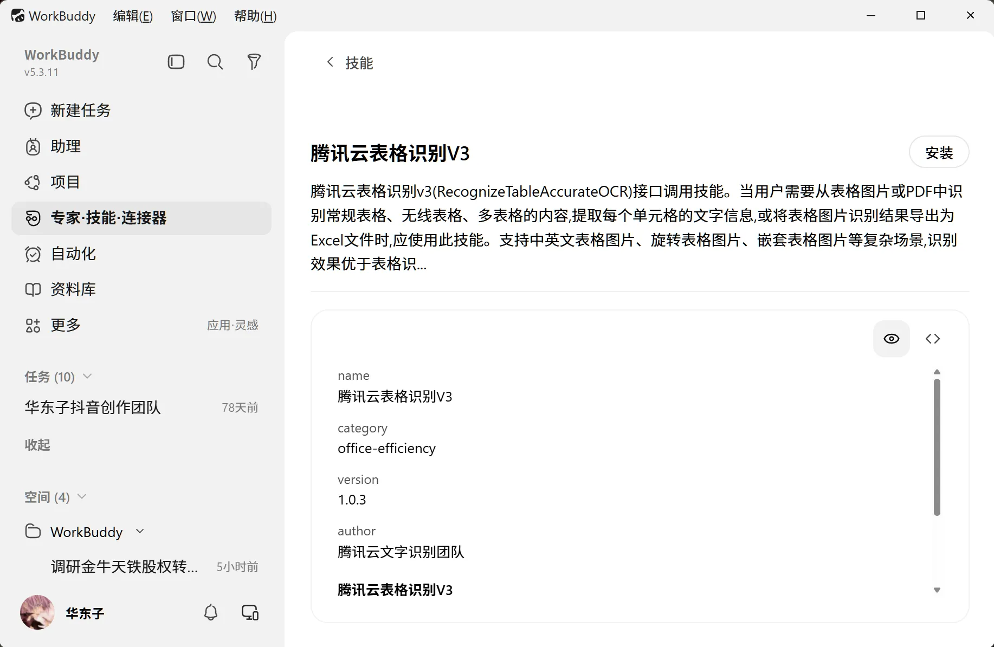Click the skill details scrollbar thumb
The image size is (994, 647).
[x=937, y=447]
